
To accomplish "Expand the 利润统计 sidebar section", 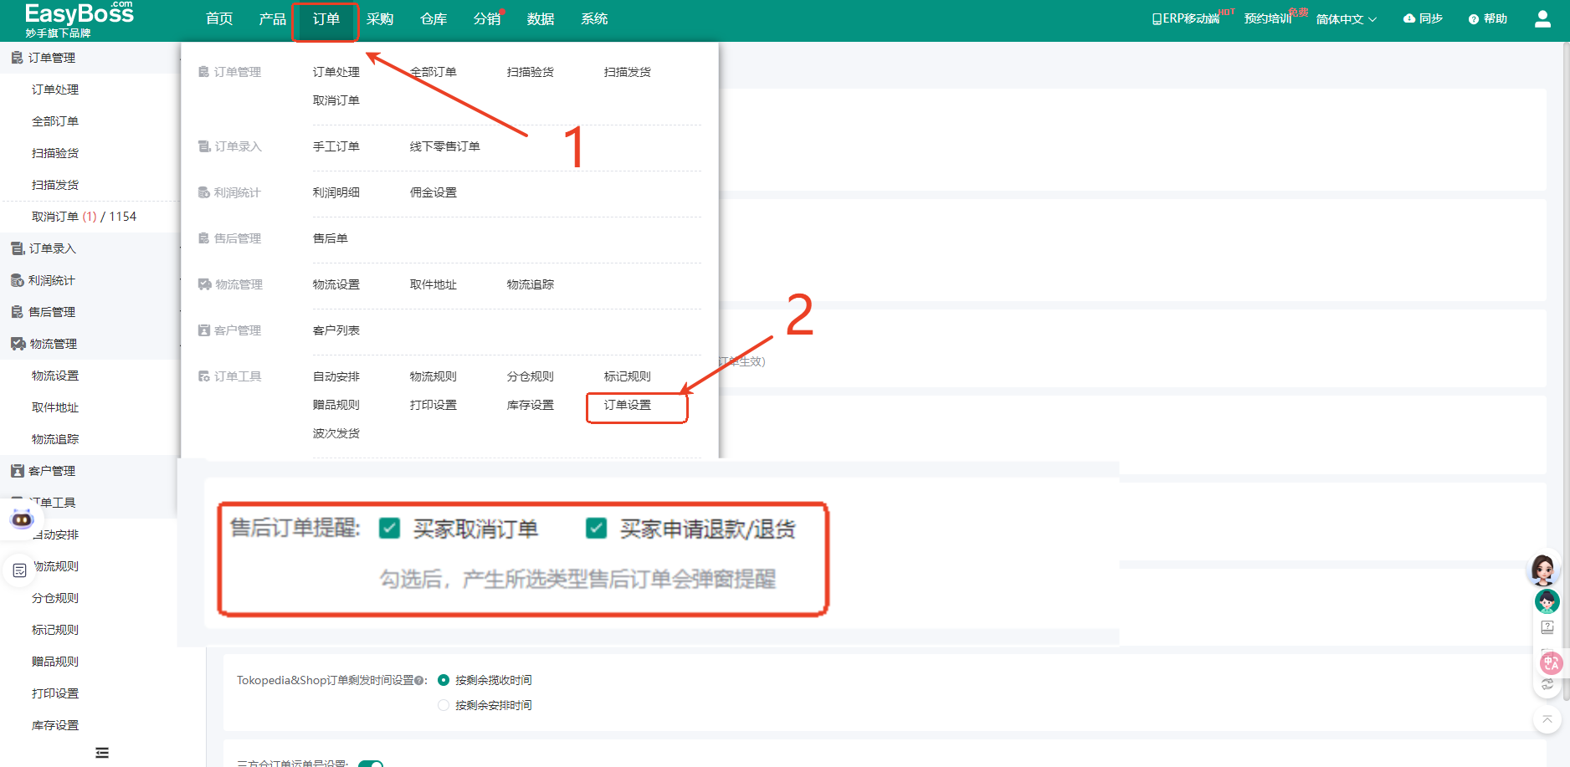I will point(52,280).
